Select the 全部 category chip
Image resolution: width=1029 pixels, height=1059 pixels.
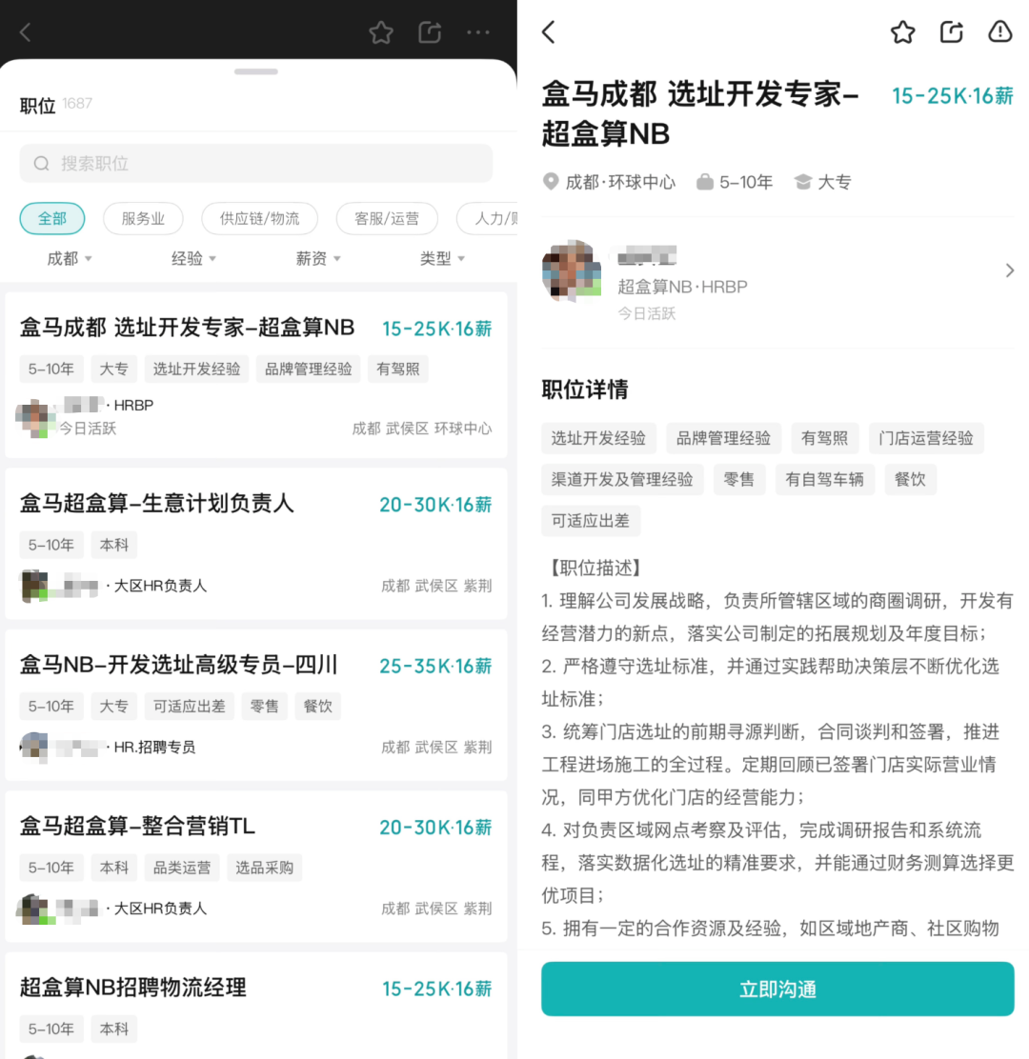click(52, 218)
